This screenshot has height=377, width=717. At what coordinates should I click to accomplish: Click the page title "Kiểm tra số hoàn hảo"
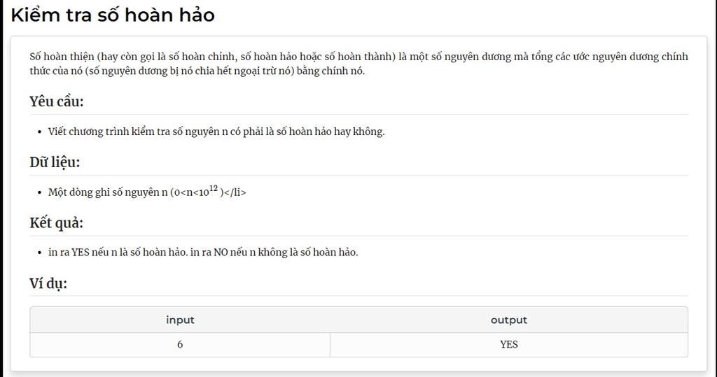pos(113,15)
